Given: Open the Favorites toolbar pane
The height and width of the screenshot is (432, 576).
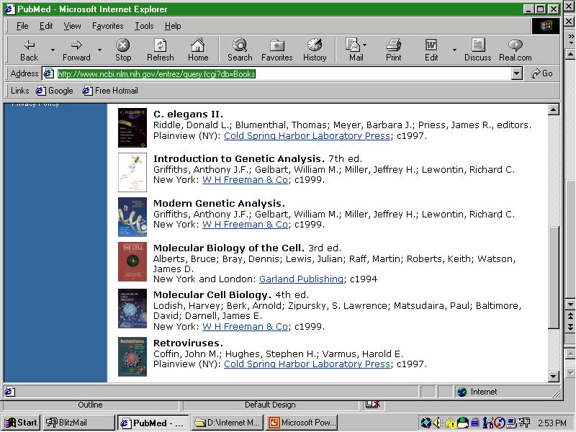Looking at the screenshot, I should tap(277, 50).
